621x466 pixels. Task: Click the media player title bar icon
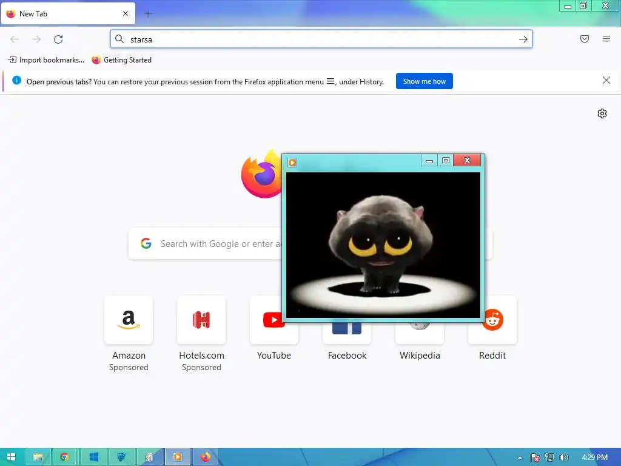[x=292, y=163]
